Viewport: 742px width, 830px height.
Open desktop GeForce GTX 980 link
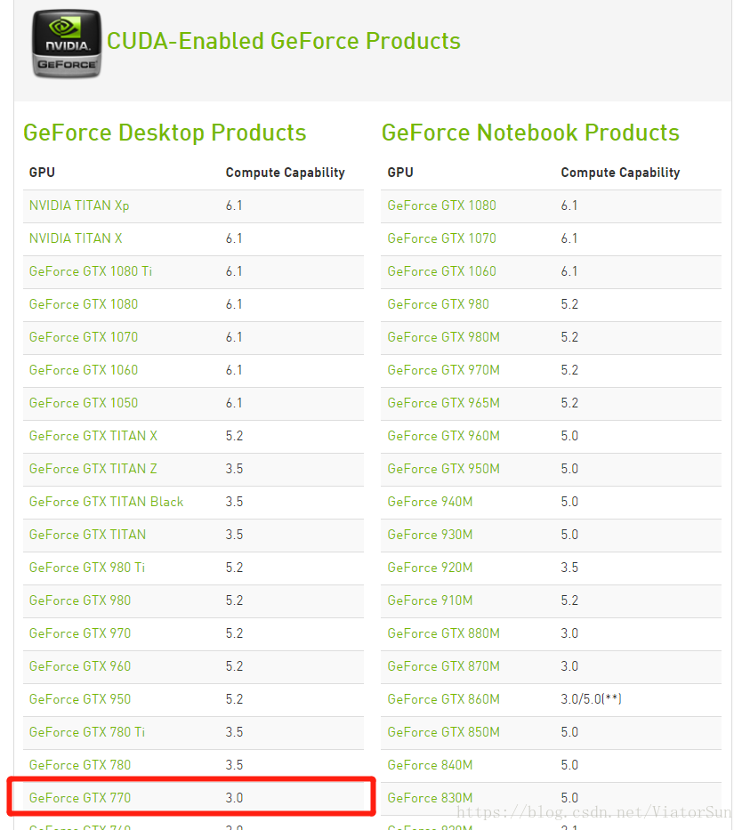(80, 600)
